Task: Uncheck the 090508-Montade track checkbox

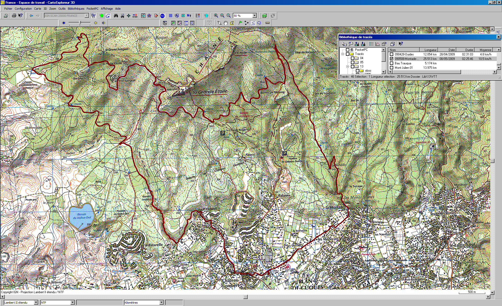Action: point(391,59)
